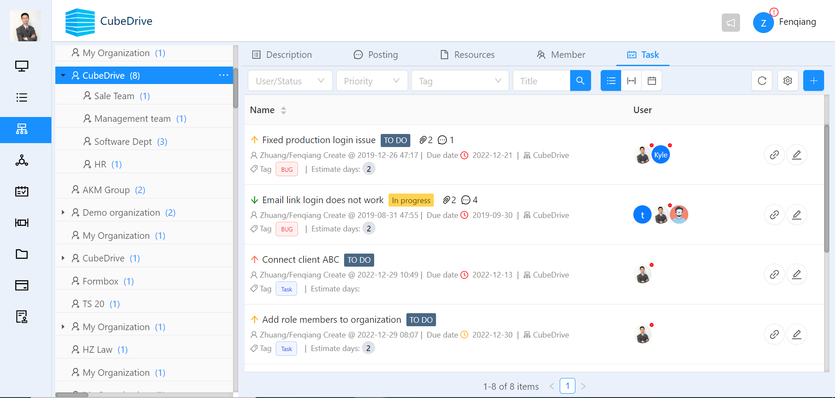
Task: Edit the Email link login task
Action: (x=797, y=214)
